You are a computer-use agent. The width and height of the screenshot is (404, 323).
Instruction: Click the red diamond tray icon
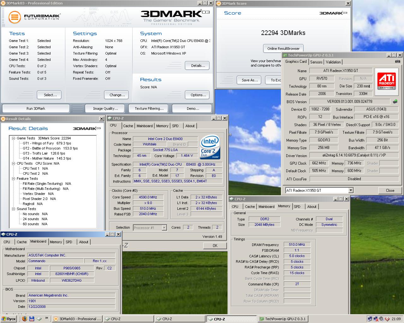[387, 319]
